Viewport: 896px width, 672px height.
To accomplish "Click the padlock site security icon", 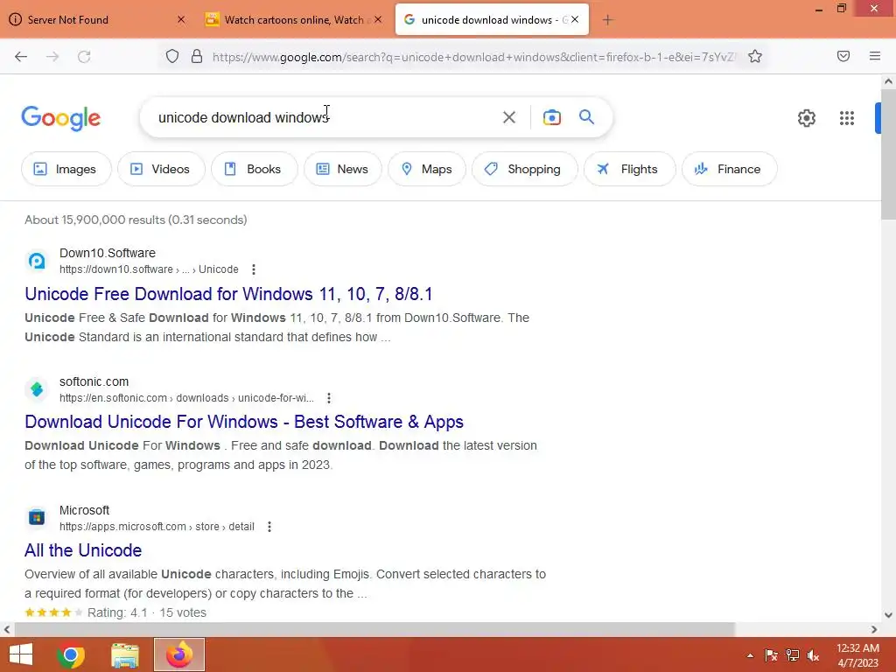I will pyautogui.click(x=197, y=56).
